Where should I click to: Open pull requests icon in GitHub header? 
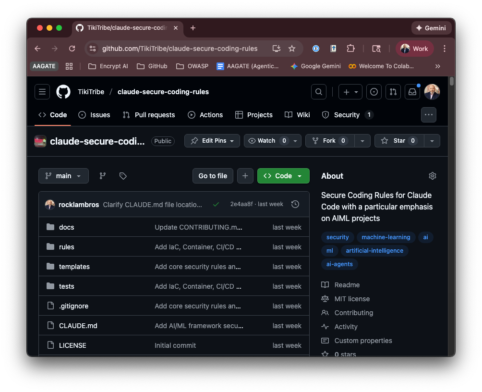tap(393, 92)
